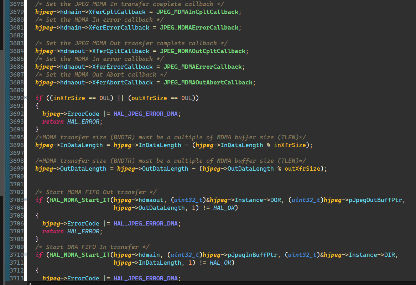
Task: Click the XferAbortCallback member name
Action: point(122,83)
